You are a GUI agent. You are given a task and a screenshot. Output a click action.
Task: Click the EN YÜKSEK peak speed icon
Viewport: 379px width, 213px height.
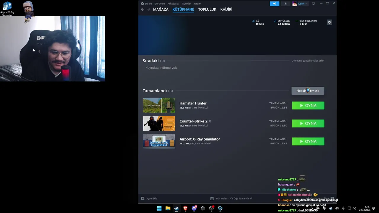pos(275,21)
